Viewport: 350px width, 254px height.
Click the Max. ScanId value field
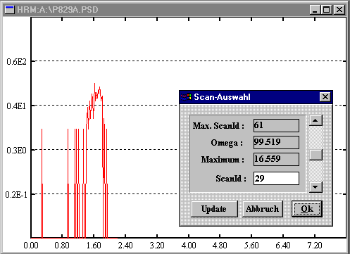(x=276, y=125)
